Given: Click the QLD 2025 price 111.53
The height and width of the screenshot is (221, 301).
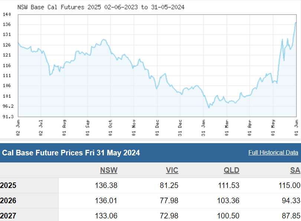Looking at the screenshot, I should coord(228,185).
